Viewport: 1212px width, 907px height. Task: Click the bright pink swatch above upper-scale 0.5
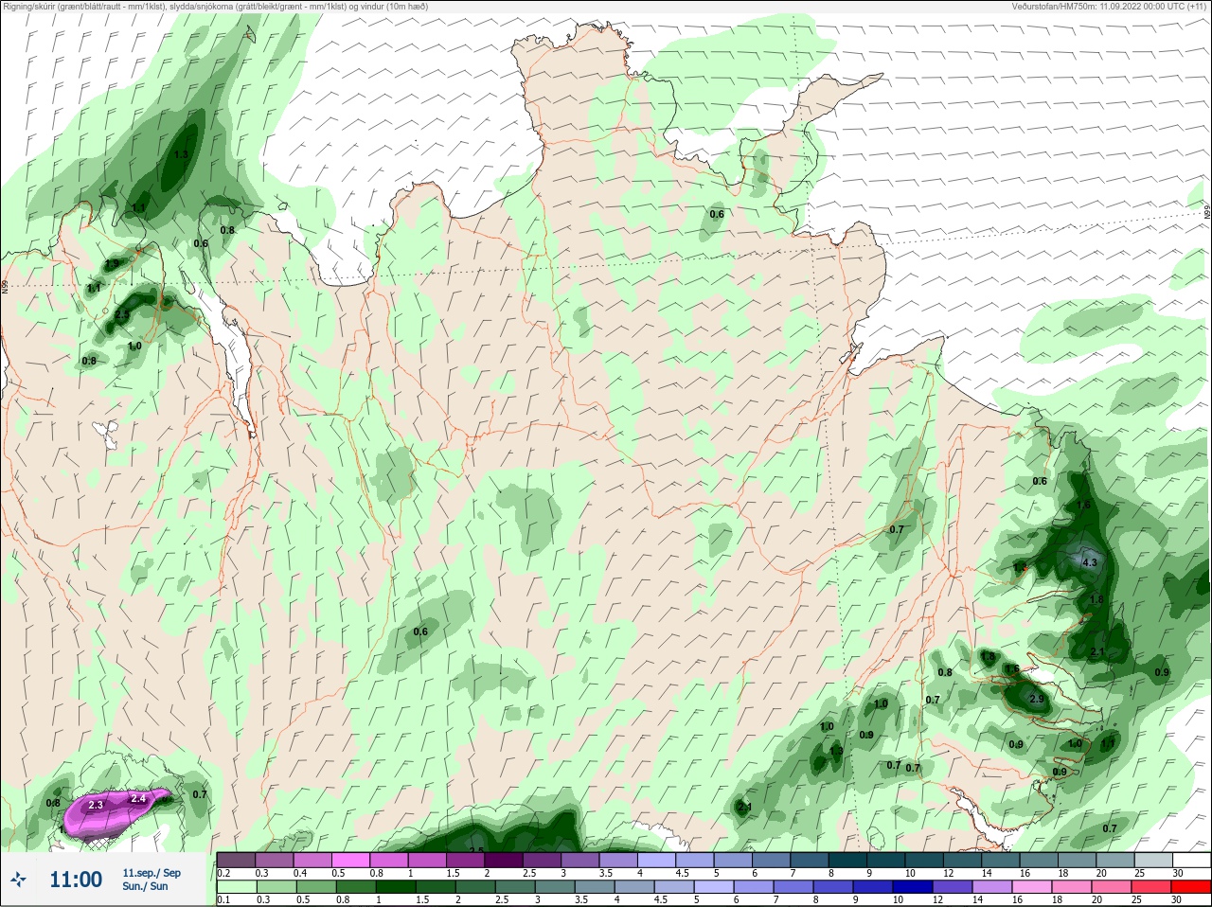click(x=351, y=860)
